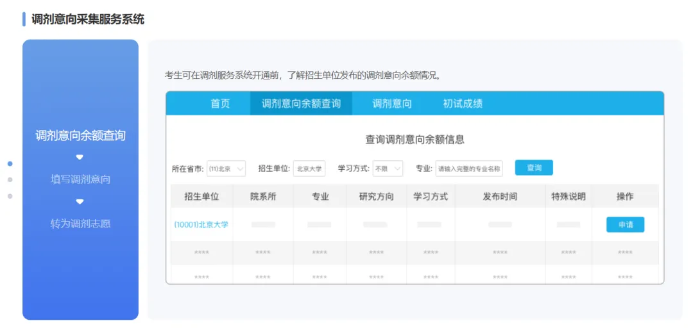Screen dimensions: 693x332
Task: Select 调剂意向余额查询 step in left panel
Action: click(x=80, y=136)
